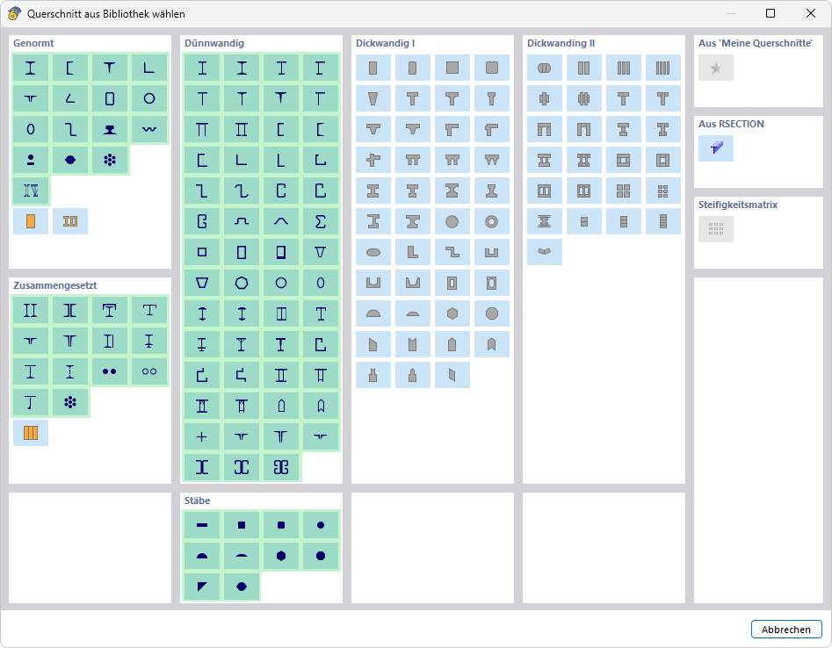Select the Sigma profile in Dünnwandig

tap(321, 221)
